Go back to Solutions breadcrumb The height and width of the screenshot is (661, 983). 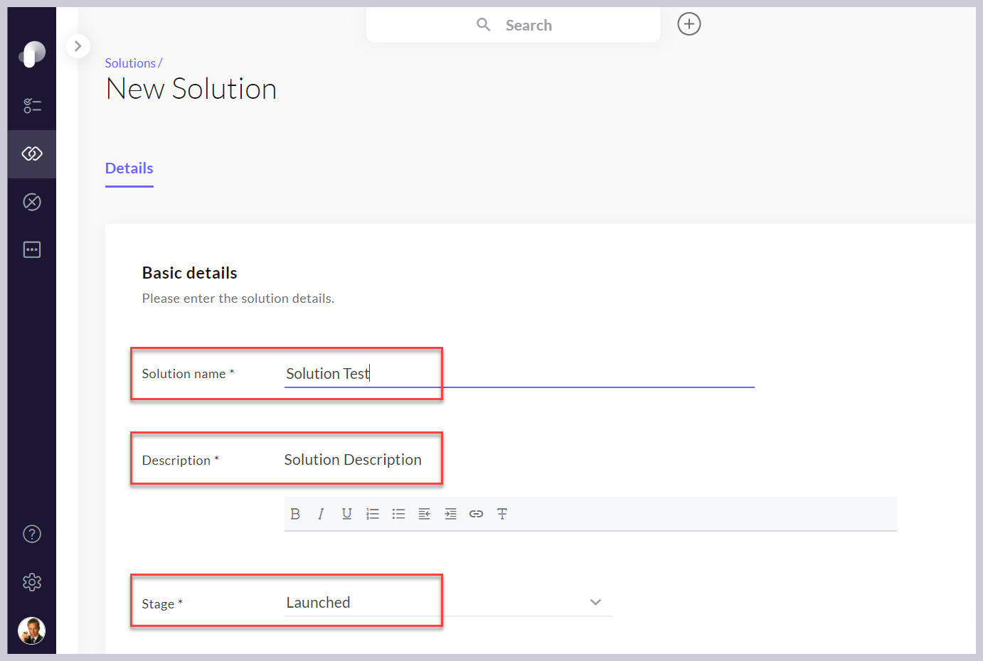130,63
